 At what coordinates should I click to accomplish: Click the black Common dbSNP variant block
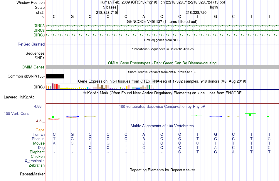click(x=55, y=76)
